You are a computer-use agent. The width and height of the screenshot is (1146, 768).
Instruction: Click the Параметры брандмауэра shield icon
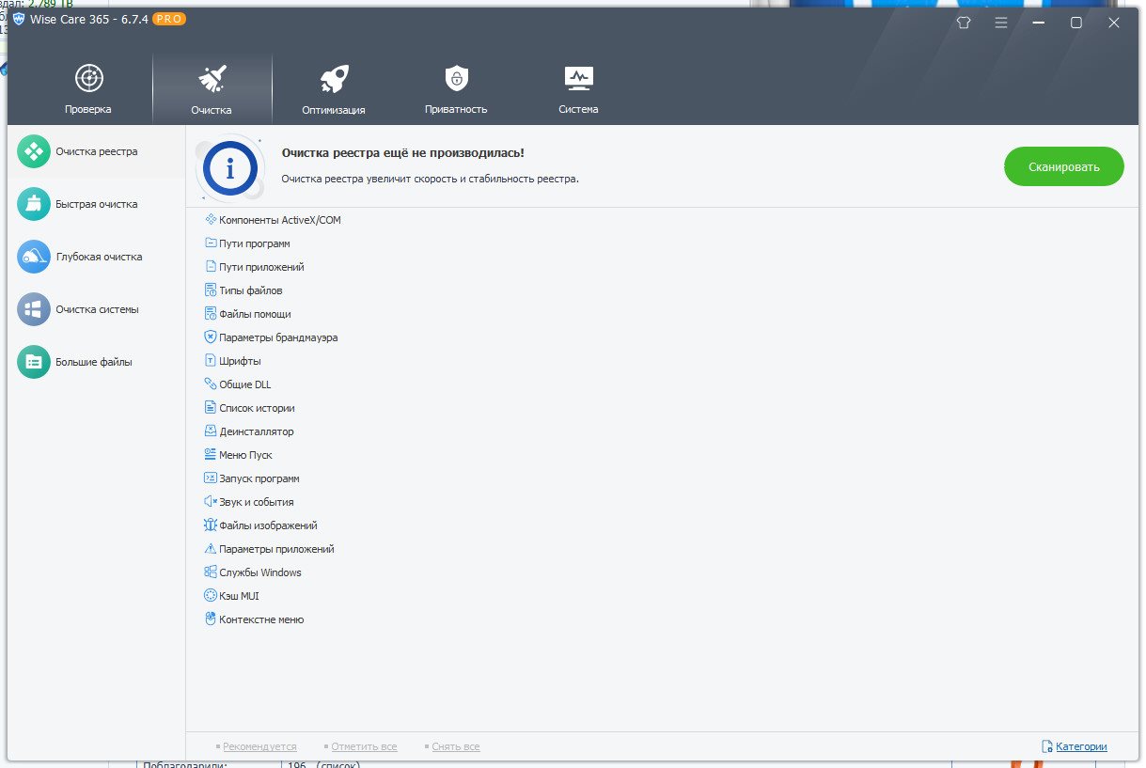pos(211,337)
